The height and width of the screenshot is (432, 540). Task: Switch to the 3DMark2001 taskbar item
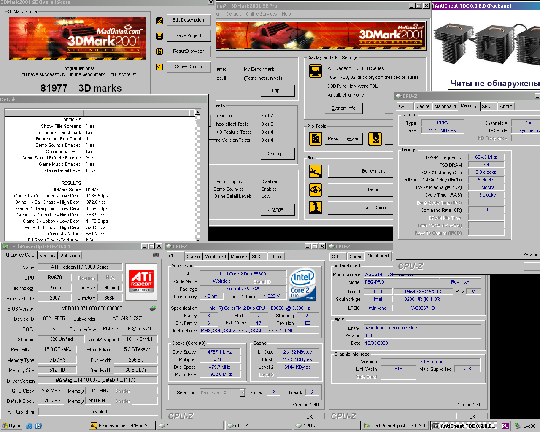tap(122, 426)
